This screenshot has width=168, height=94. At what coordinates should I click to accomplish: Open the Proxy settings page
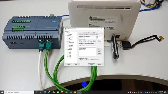(x=70, y=52)
